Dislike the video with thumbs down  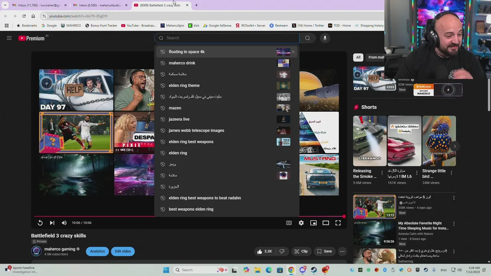click(282, 251)
